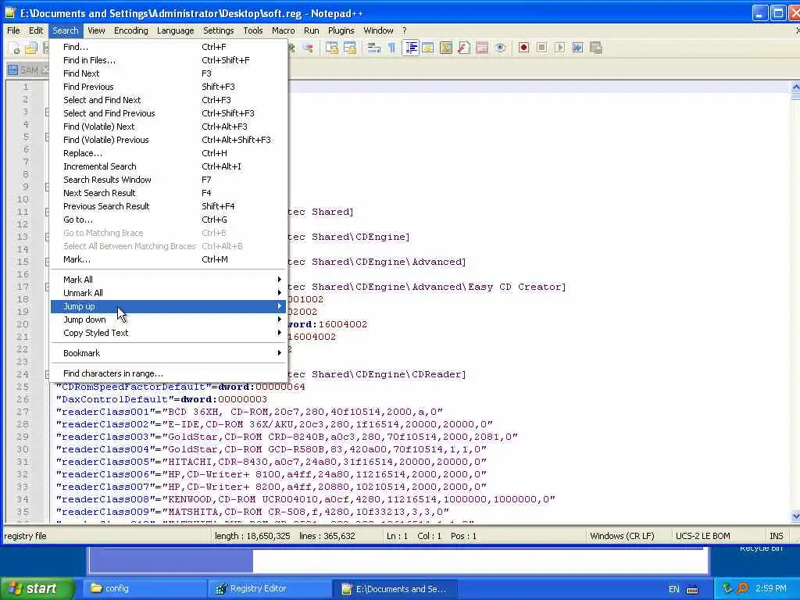The height and width of the screenshot is (600, 800).
Task: Click the EN language indicator in taskbar
Action: pyautogui.click(x=673, y=589)
